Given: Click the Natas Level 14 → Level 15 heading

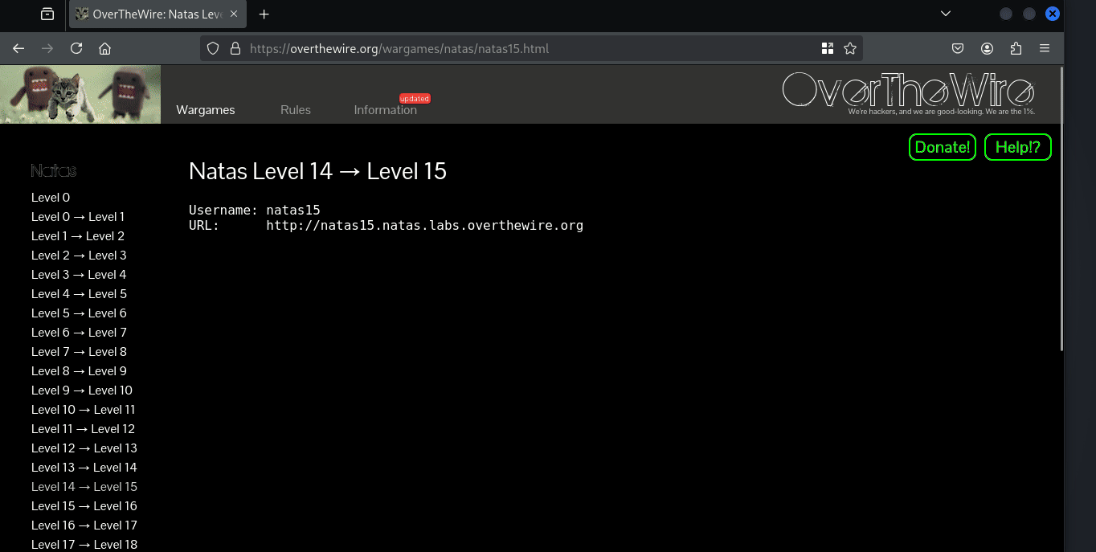Looking at the screenshot, I should point(317,171).
